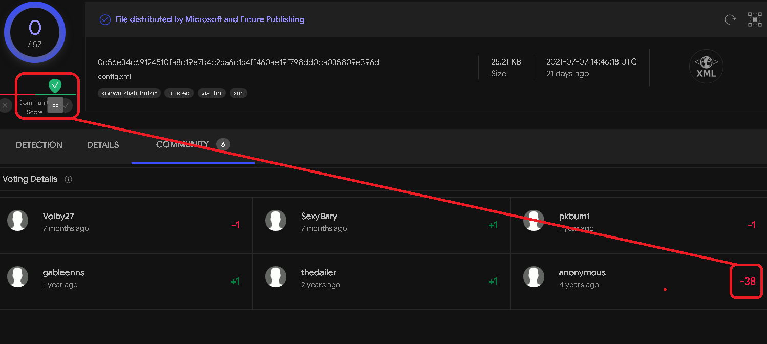Click the Reanalyze circular arrow icon
Viewport: 767px width, 344px height.
(x=729, y=19)
